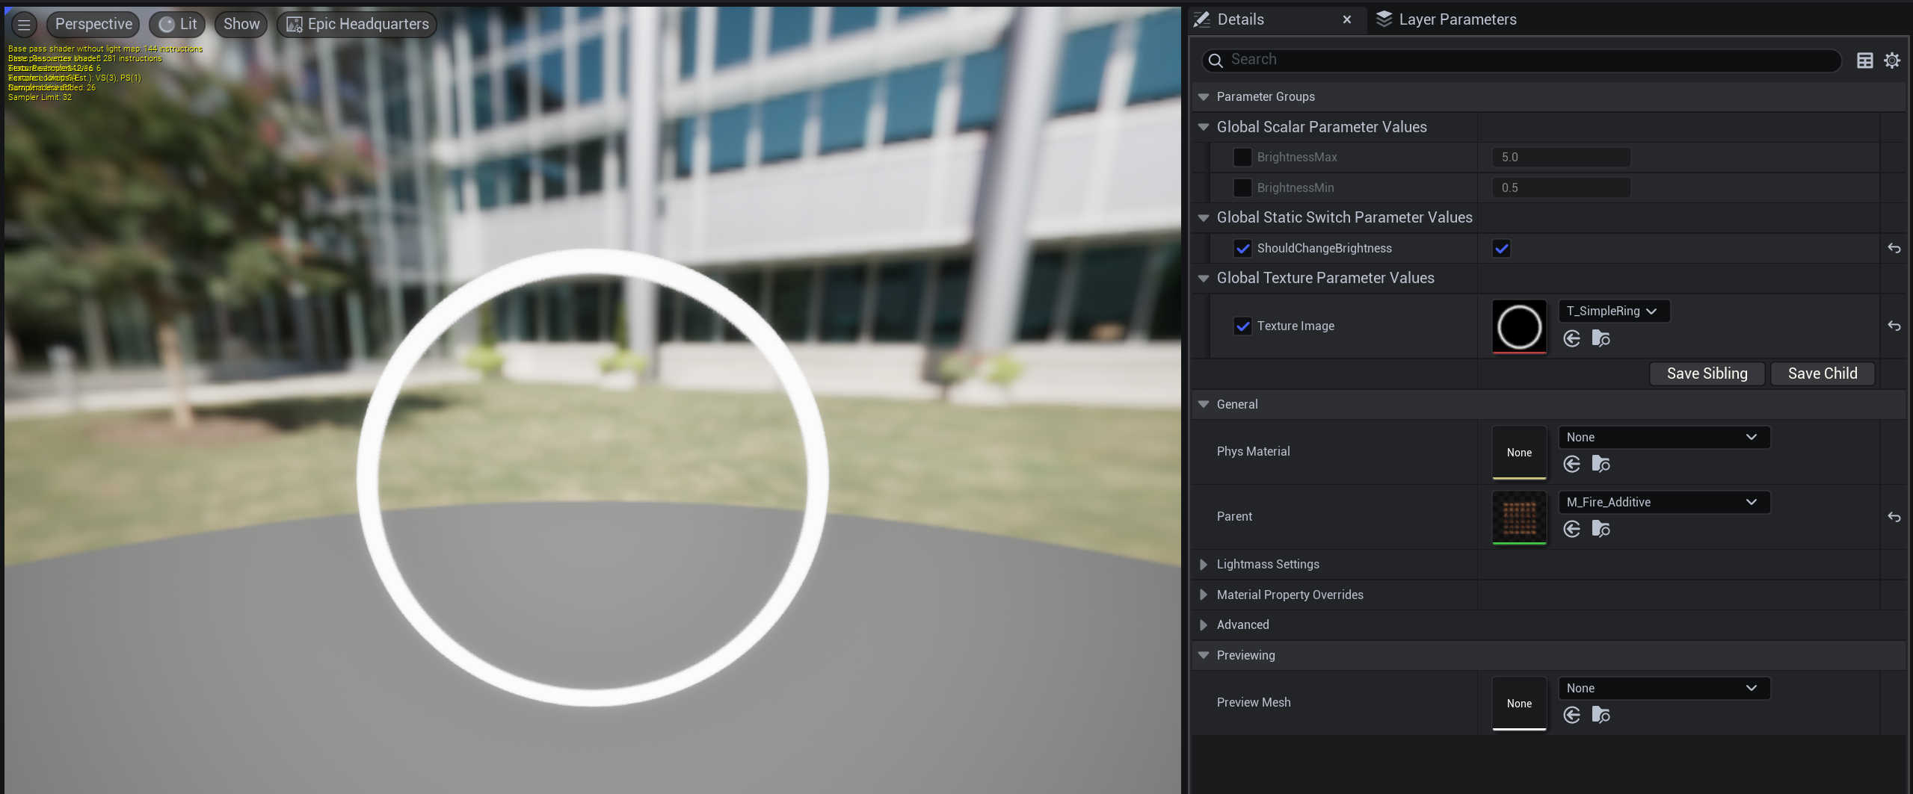This screenshot has height=794, width=1913.
Task: Use selected asset for Preview Mesh
Action: pyautogui.click(x=1572, y=716)
